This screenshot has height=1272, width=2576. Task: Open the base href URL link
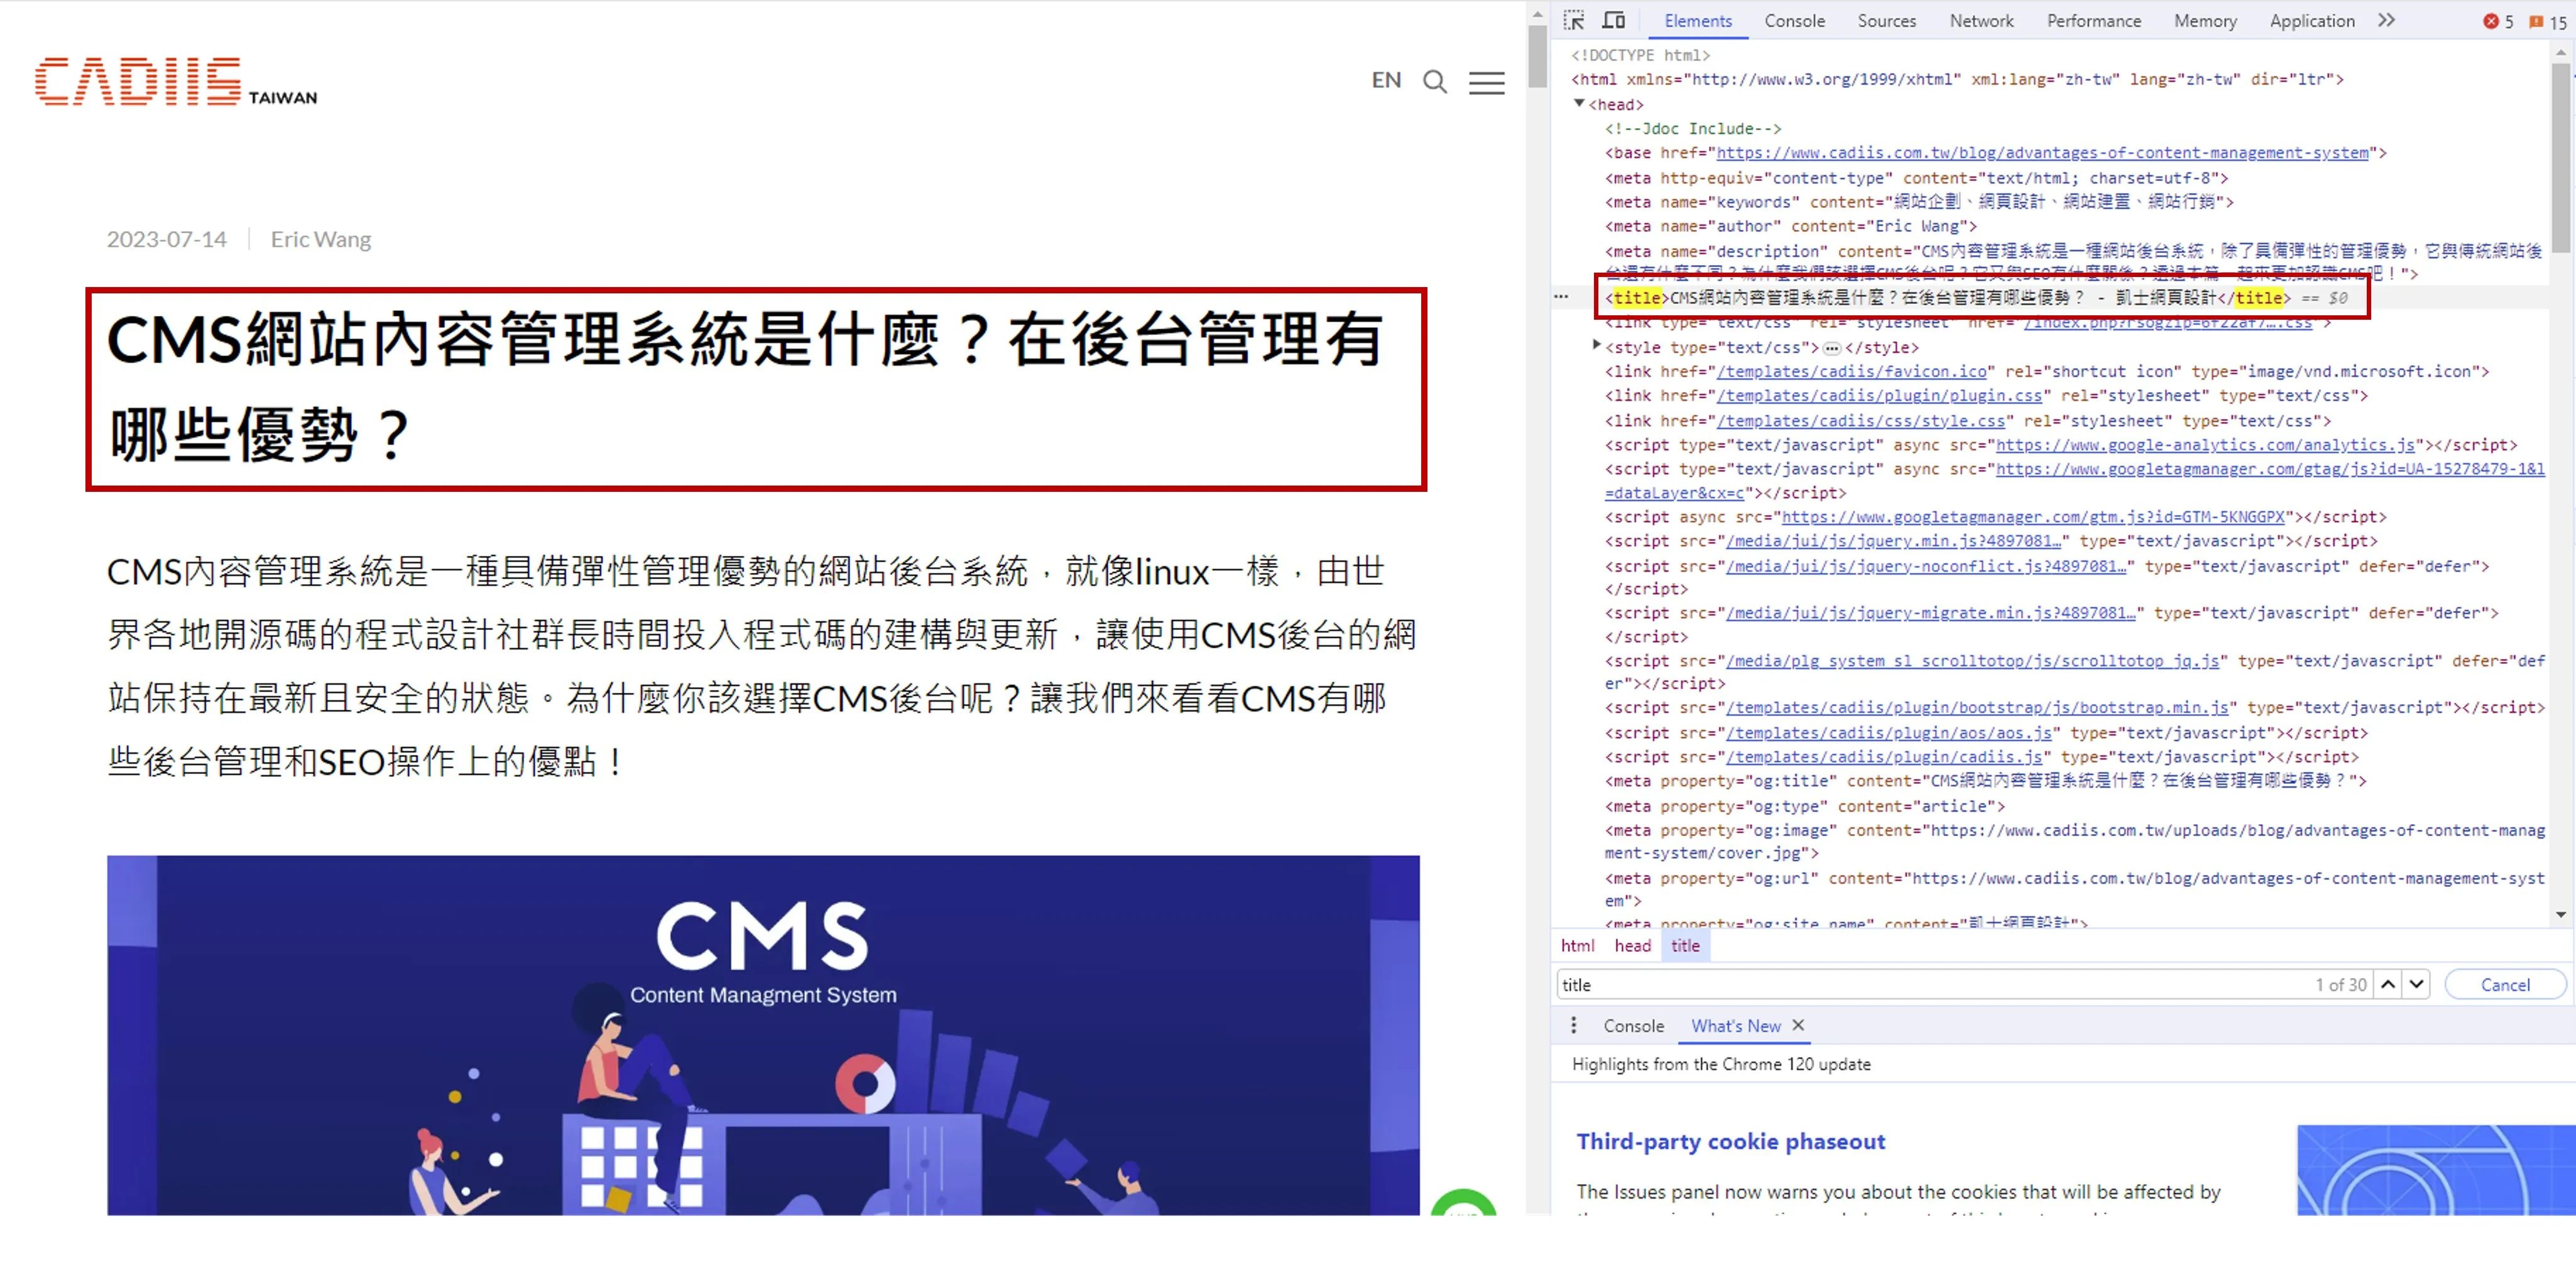coord(2042,153)
